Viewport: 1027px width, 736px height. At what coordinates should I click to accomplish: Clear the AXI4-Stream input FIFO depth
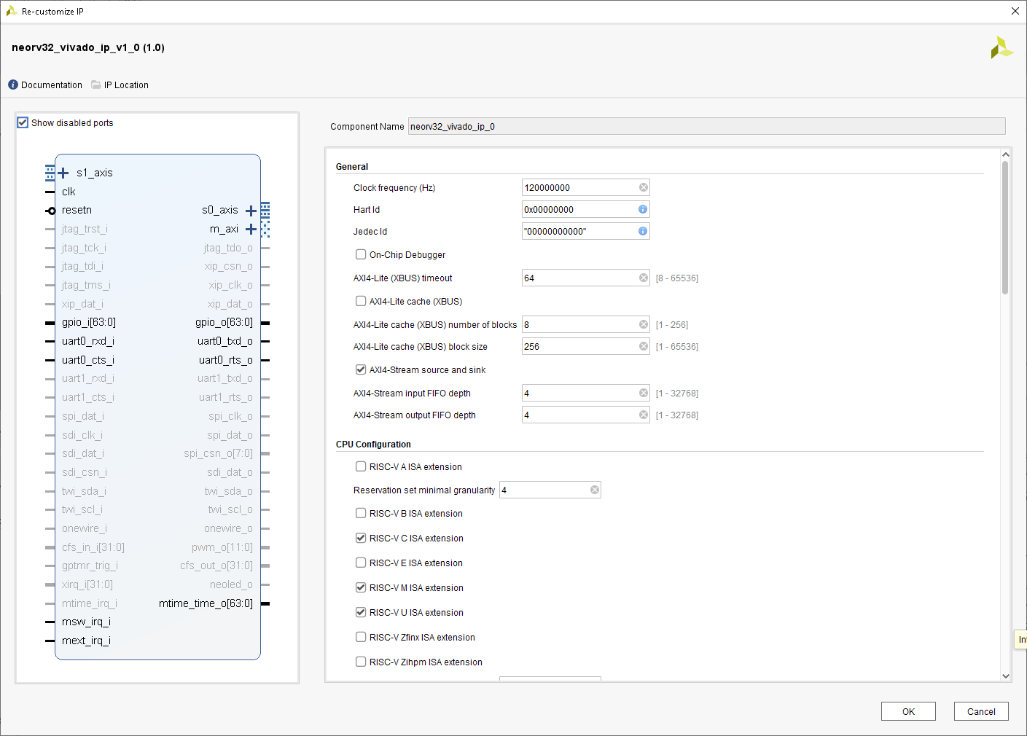pyautogui.click(x=644, y=393)
